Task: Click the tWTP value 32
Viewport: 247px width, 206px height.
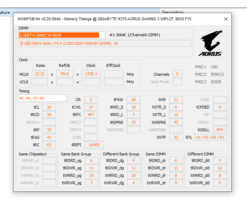Action: click(176, 137)
